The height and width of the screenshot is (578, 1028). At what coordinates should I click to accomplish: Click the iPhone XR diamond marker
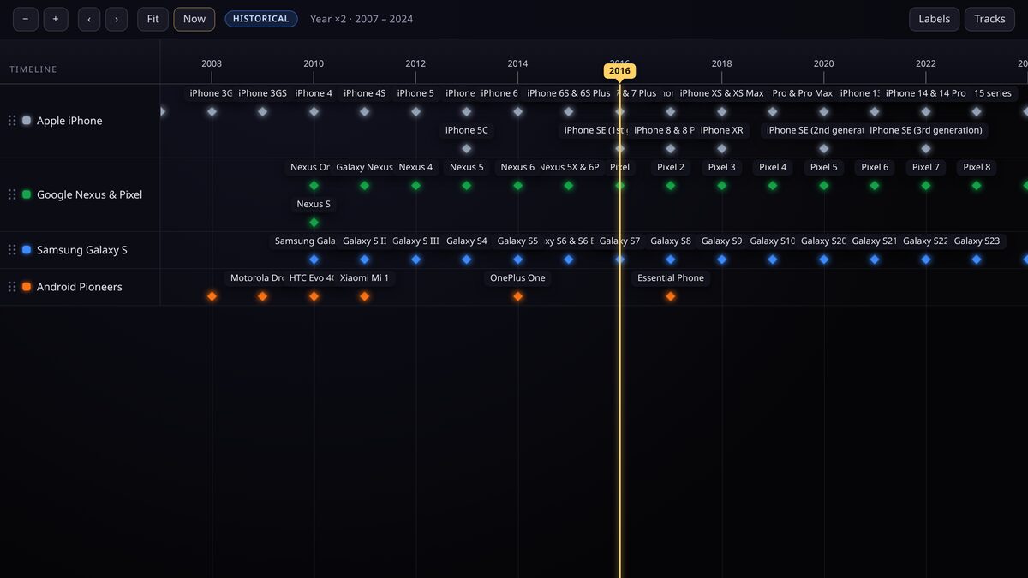tap(722, 148)
